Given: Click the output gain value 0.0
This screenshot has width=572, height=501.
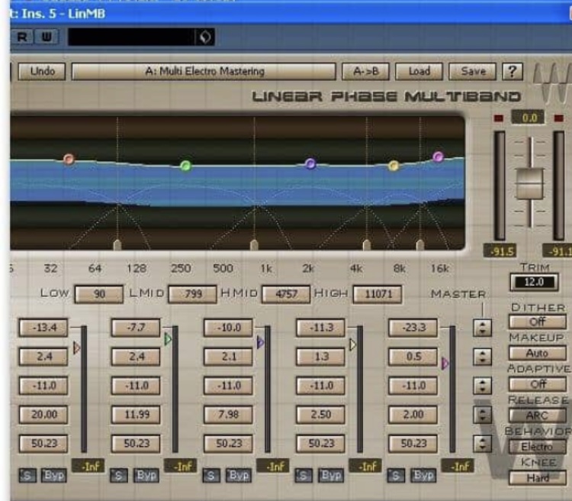Looking at the screenshot, I should pos(529,118).
